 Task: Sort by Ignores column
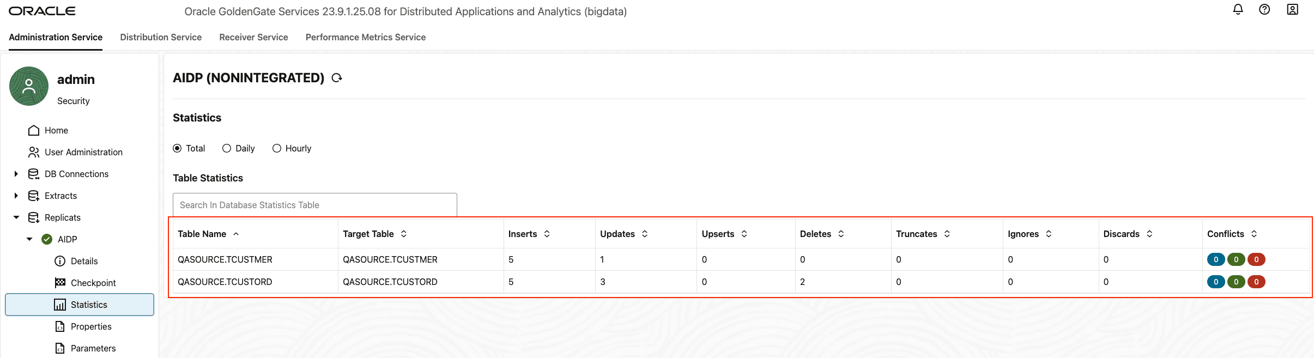1049,234
